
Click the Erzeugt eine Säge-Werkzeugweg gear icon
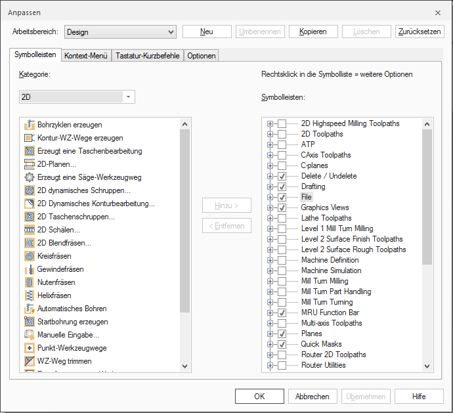(30, 177)
